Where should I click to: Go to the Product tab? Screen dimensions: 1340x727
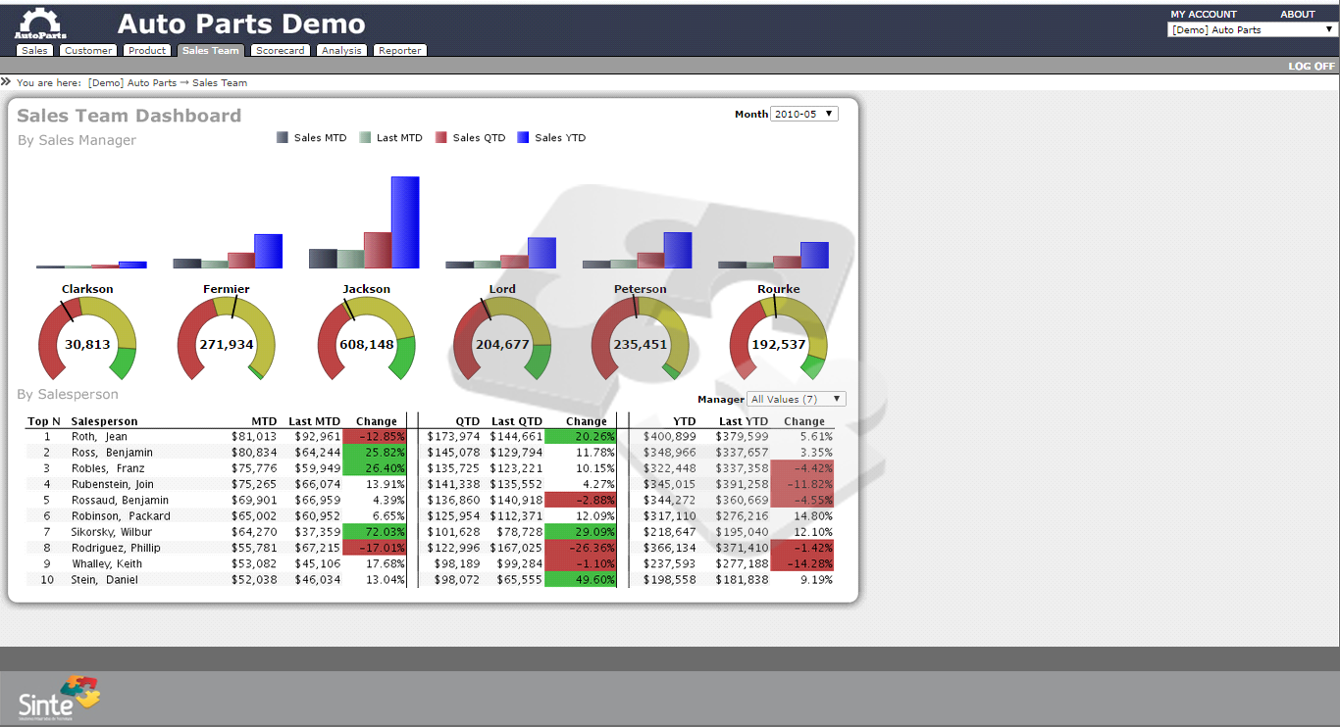147,50
